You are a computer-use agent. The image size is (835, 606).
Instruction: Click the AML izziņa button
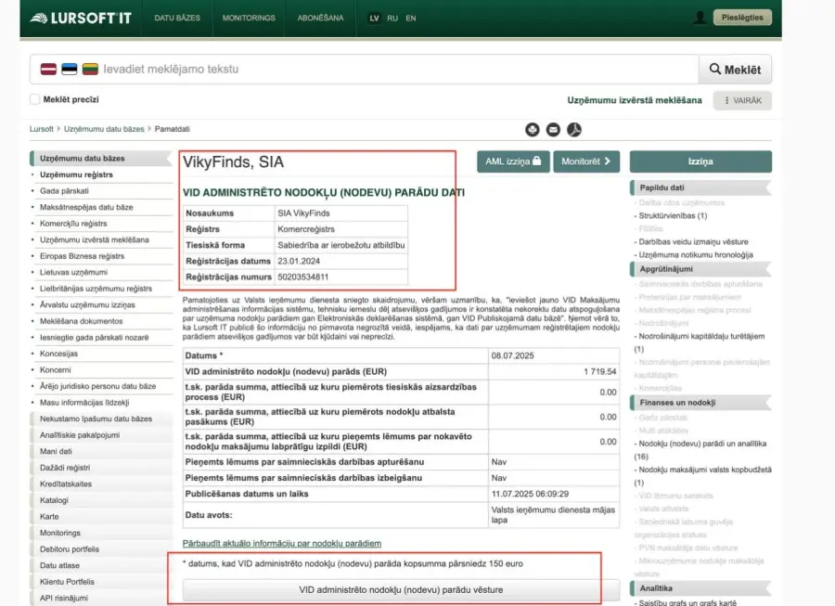click(x=513, y=161)
